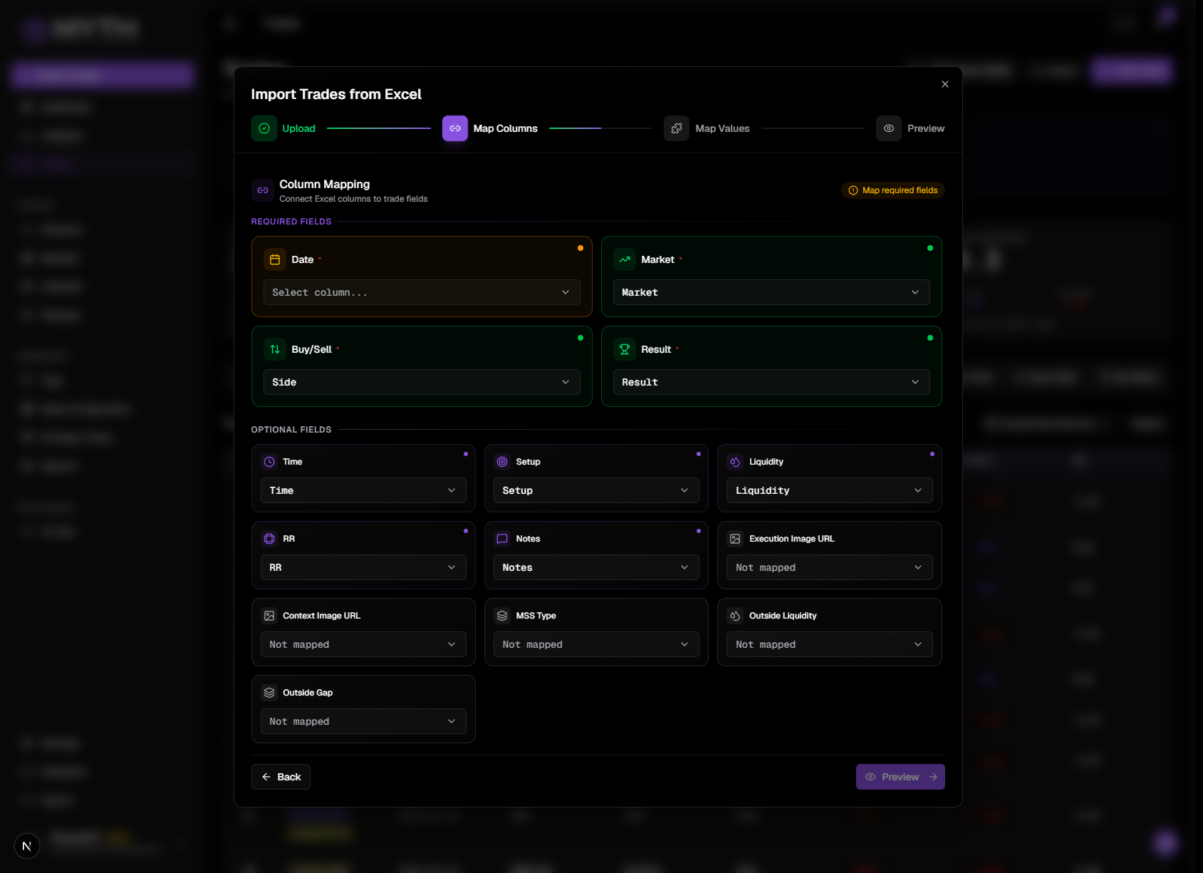
Task: Click the Map Values puzzle icon
Action: pos(677,128)
